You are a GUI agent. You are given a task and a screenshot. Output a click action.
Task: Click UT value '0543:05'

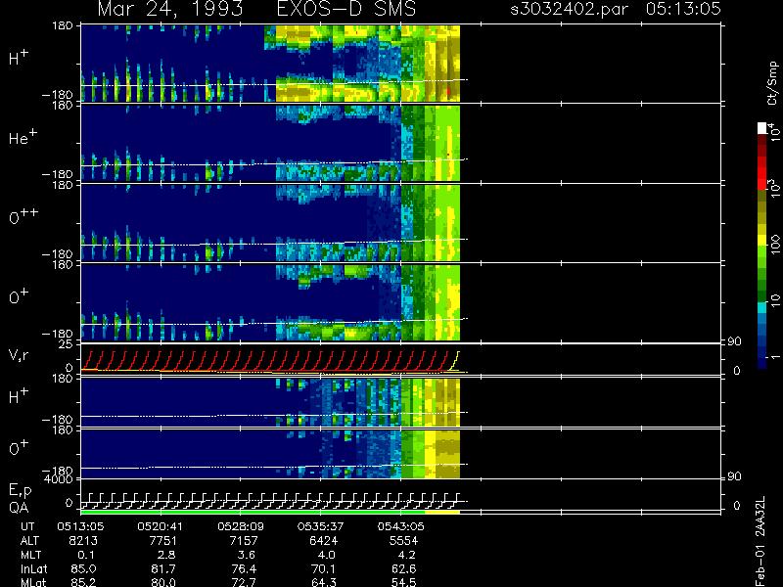pos(400,526)
